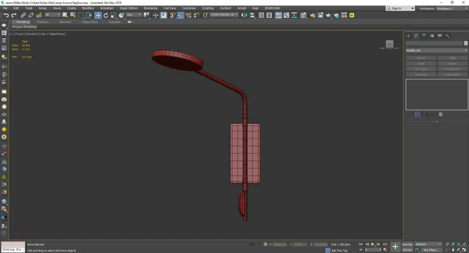
Task: Open the Layer Explorer icon
Action: tap(269, 15)
